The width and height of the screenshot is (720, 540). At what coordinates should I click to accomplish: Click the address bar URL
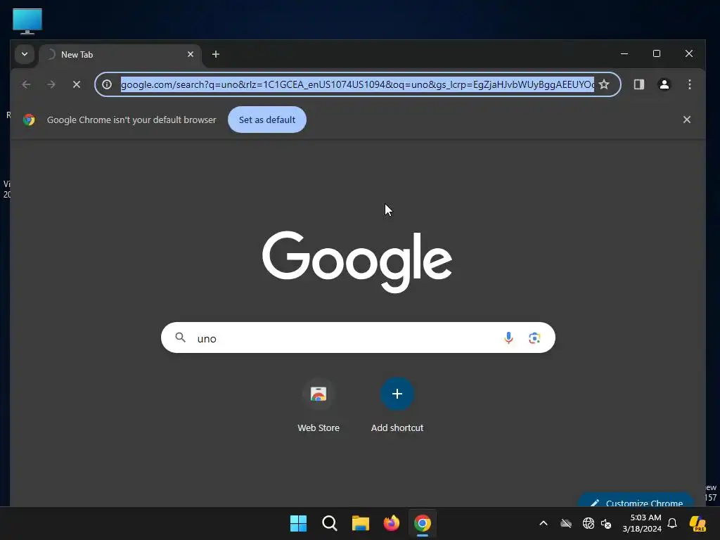(357, 84)
